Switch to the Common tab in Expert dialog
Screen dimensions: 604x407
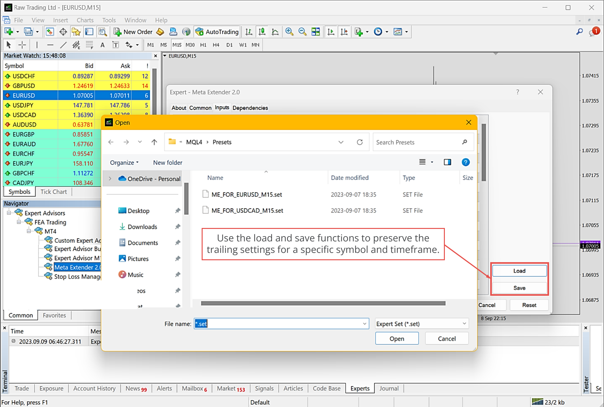click(200, 108)
